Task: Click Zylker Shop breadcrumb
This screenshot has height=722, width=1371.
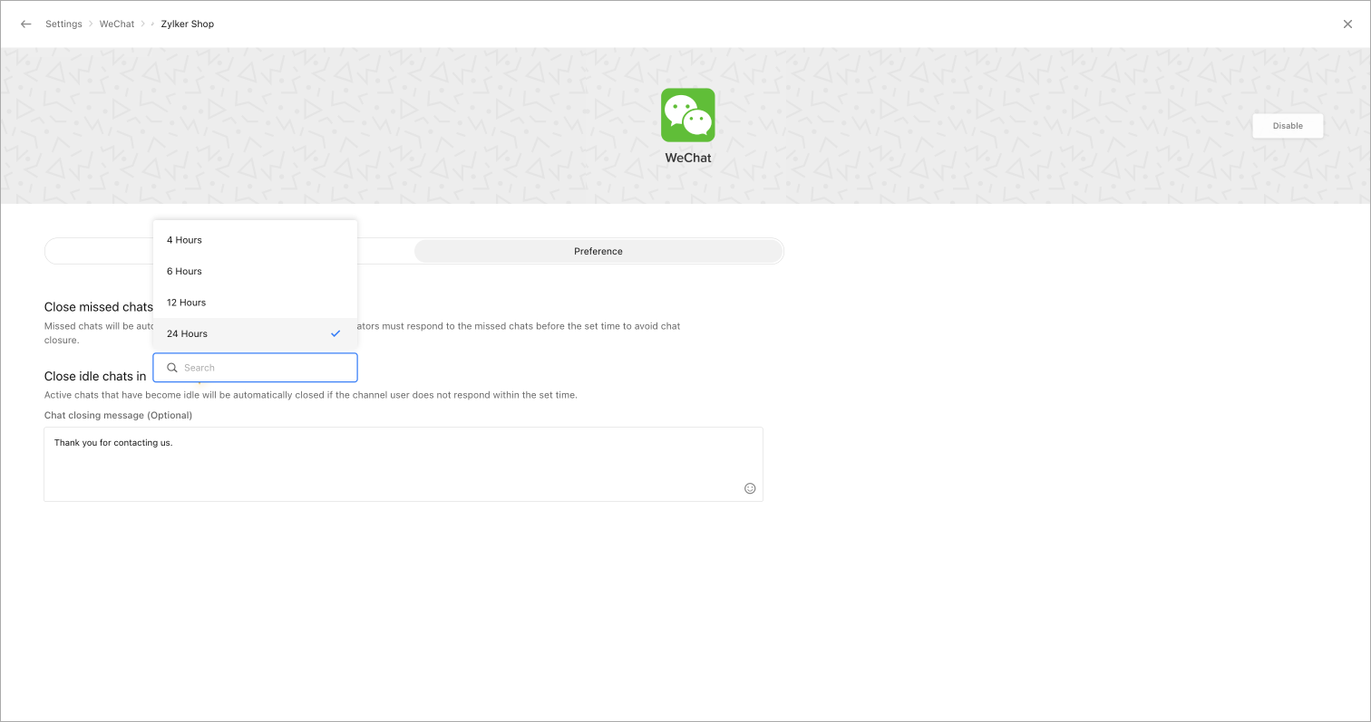Action: (188, 24)
